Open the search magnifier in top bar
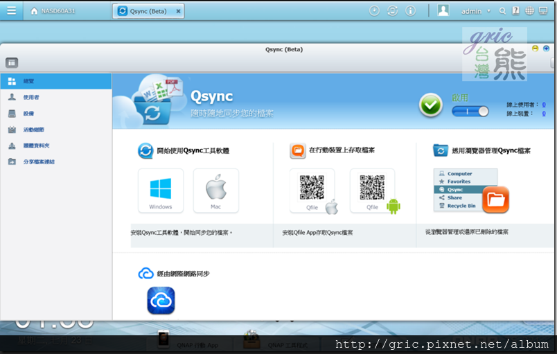 click(502, 11)
